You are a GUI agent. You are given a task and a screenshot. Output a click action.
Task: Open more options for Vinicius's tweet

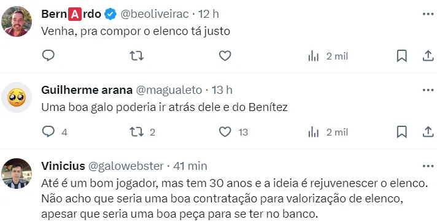point(428,166)
